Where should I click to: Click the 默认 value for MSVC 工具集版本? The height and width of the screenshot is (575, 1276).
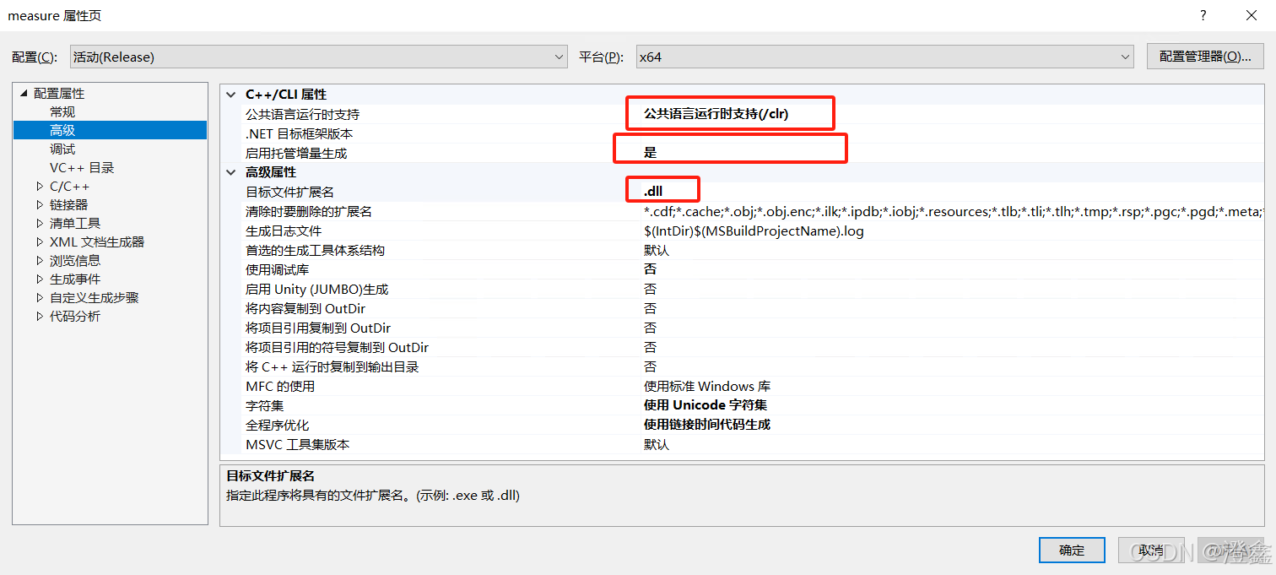656,444
